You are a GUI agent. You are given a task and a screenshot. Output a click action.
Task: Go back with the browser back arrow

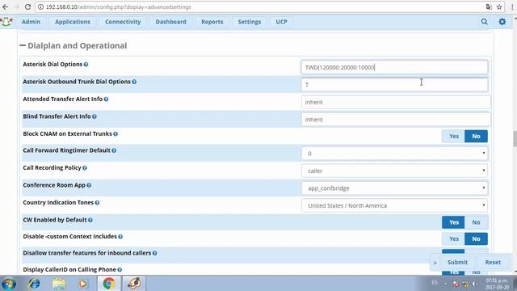(x=6, y=7)
